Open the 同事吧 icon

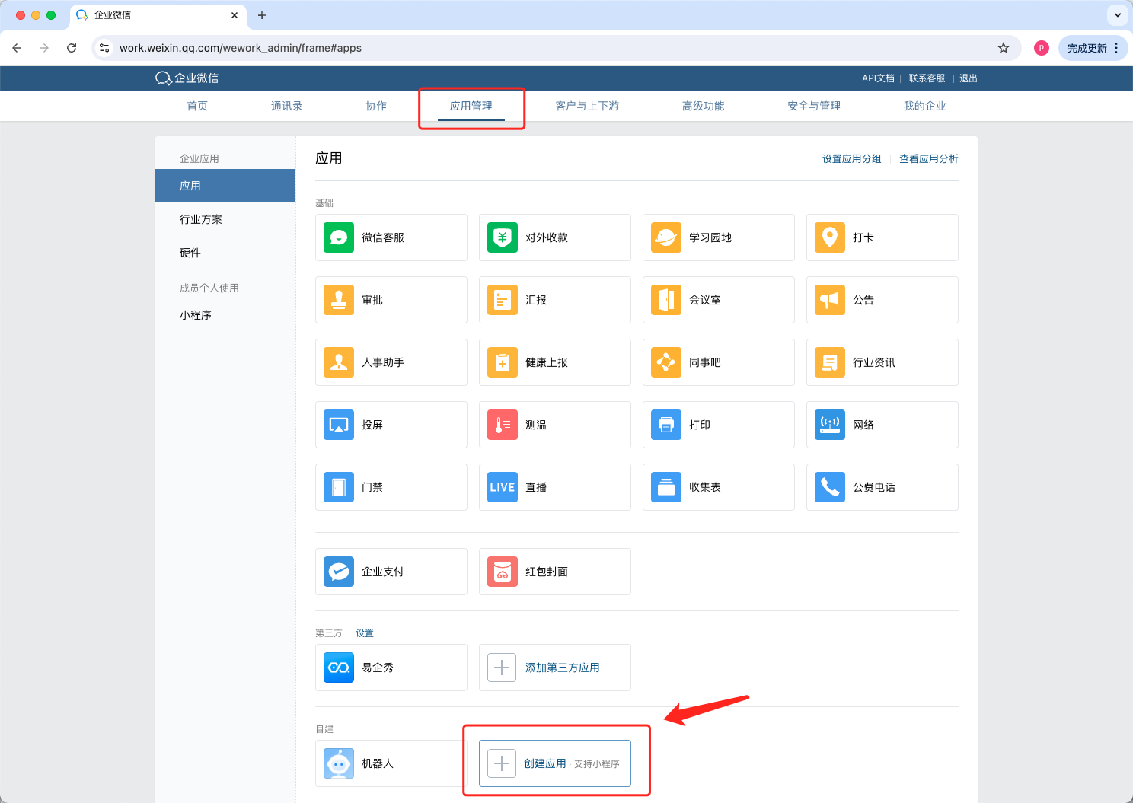[666, 362]
